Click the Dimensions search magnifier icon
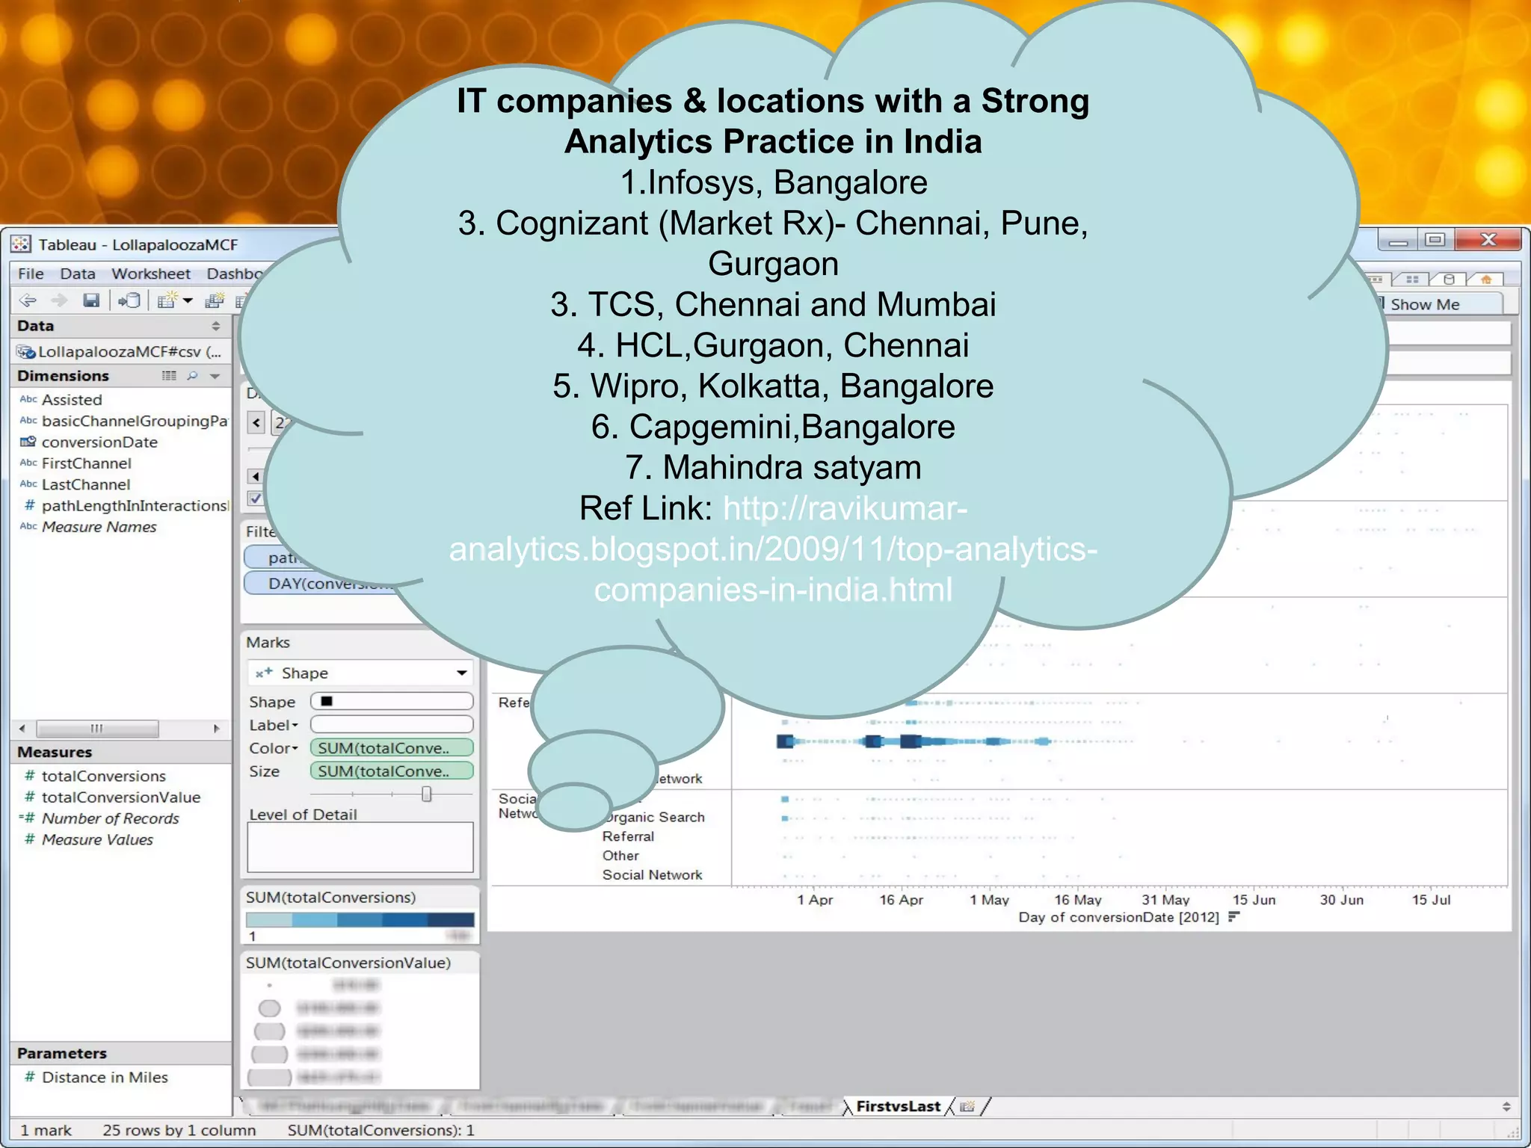 click(x=193, y=376)
